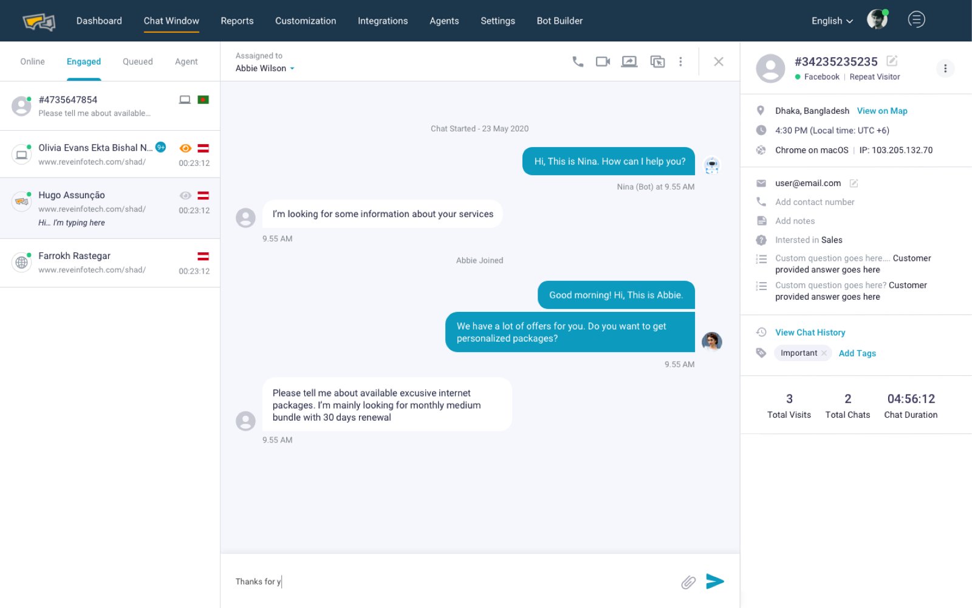Open the Dashboard menu
The width and height of the screenshot is (972, 608).
(x=99, y=21)
